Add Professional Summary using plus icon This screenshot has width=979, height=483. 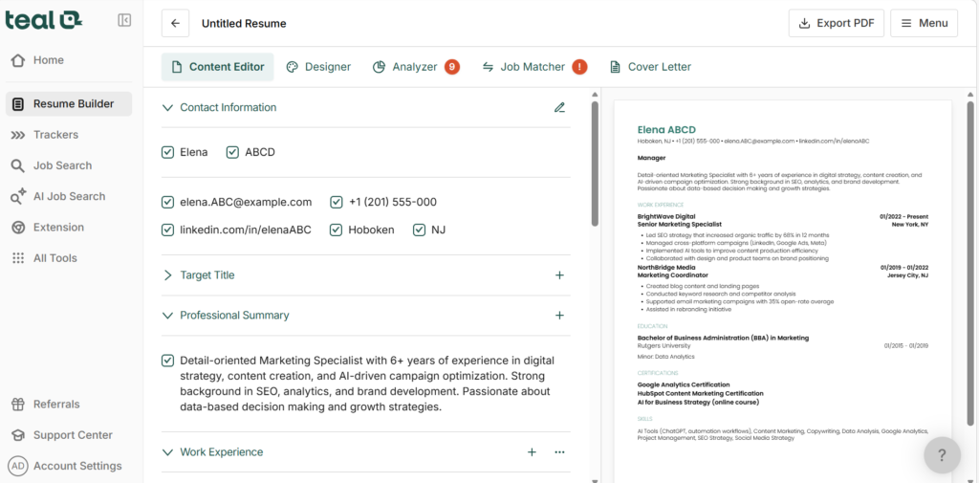(x=559, y=316)
